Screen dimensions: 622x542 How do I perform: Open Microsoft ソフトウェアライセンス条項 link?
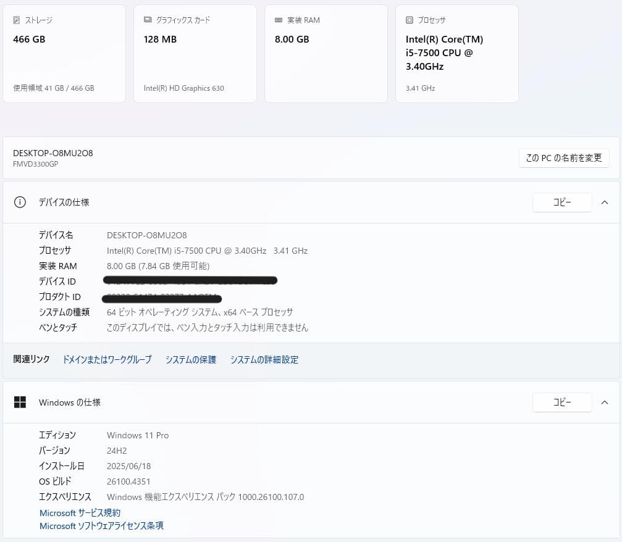click(102, 526)
